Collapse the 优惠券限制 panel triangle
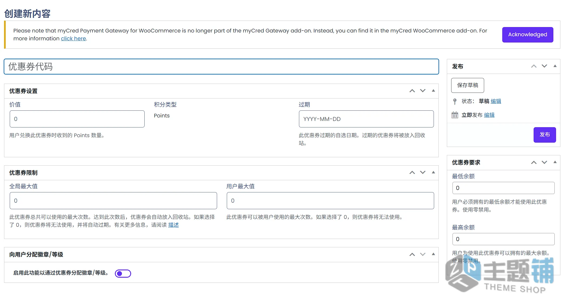This screenshot has width=562, height=302. click(433, 173)
